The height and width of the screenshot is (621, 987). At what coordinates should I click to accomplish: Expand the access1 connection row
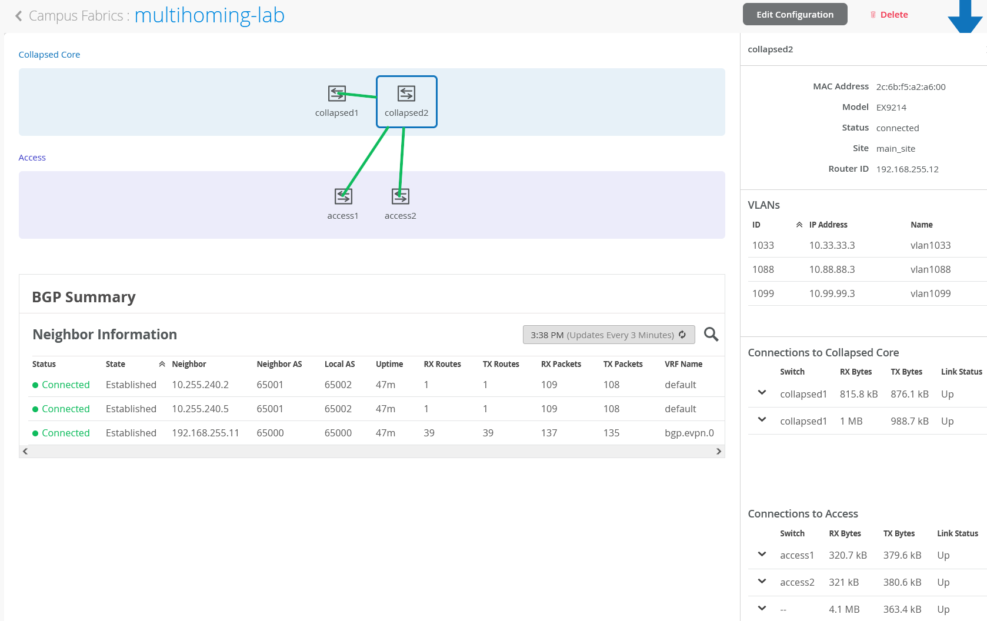762,555
